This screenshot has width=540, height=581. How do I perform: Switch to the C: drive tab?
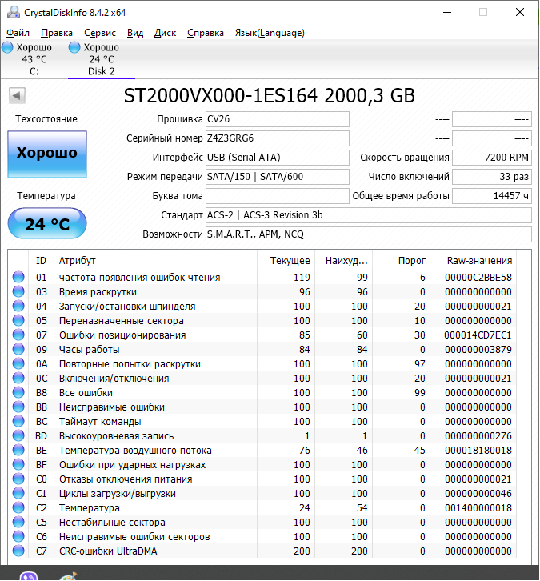tap(34, 60)
